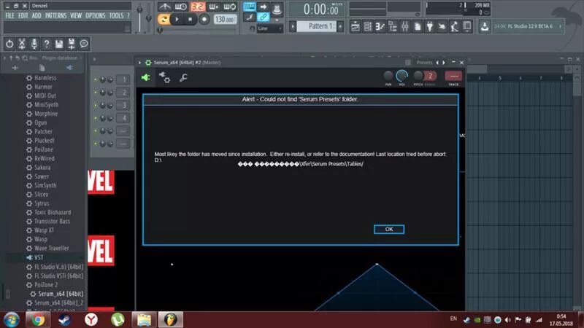Image resolution: width=584 pixels, height=328 pixels.
Task: Toggle the 3.2.1 countdown before recording
Action: (x=198, y=7)
